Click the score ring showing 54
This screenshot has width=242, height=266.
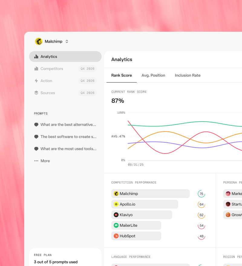(x=201, y=225)
